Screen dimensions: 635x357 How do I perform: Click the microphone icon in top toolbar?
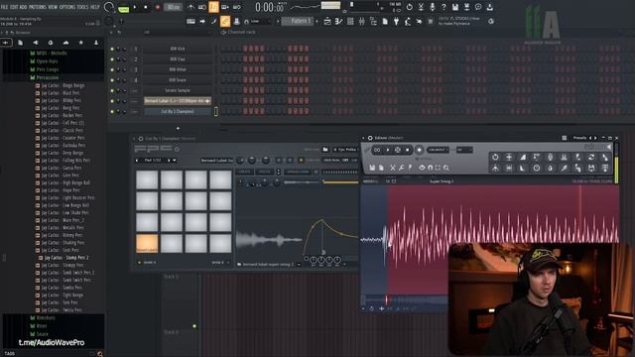pos(433,7)
